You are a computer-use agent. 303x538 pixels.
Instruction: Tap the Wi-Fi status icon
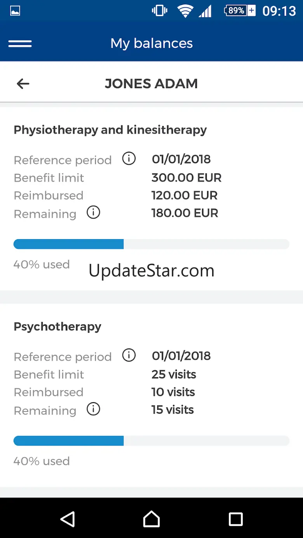click(185, 11)
